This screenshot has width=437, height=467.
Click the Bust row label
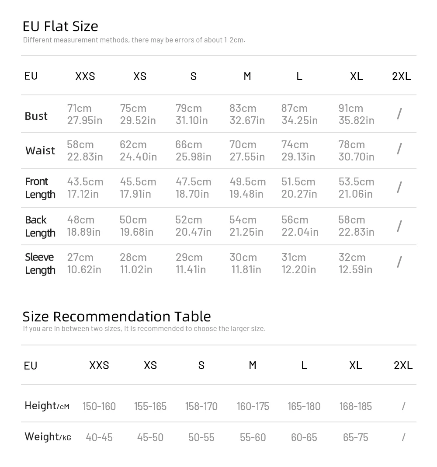[36, 116]
